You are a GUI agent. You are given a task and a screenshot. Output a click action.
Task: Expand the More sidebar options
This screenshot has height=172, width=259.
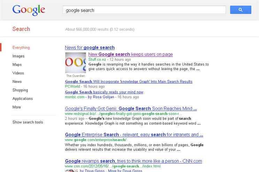point(16,107)
